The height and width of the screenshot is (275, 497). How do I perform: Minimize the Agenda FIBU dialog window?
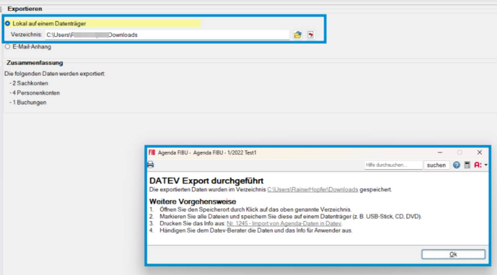439,153
